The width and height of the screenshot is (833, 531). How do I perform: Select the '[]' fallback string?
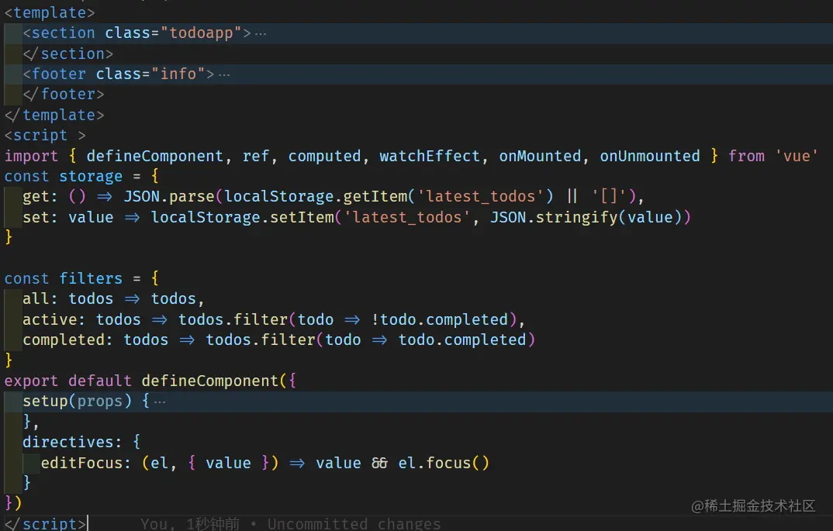click(x=610, y=196)
